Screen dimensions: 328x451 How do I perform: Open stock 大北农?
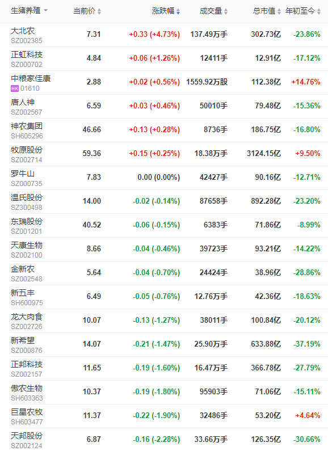pos(23,31)
